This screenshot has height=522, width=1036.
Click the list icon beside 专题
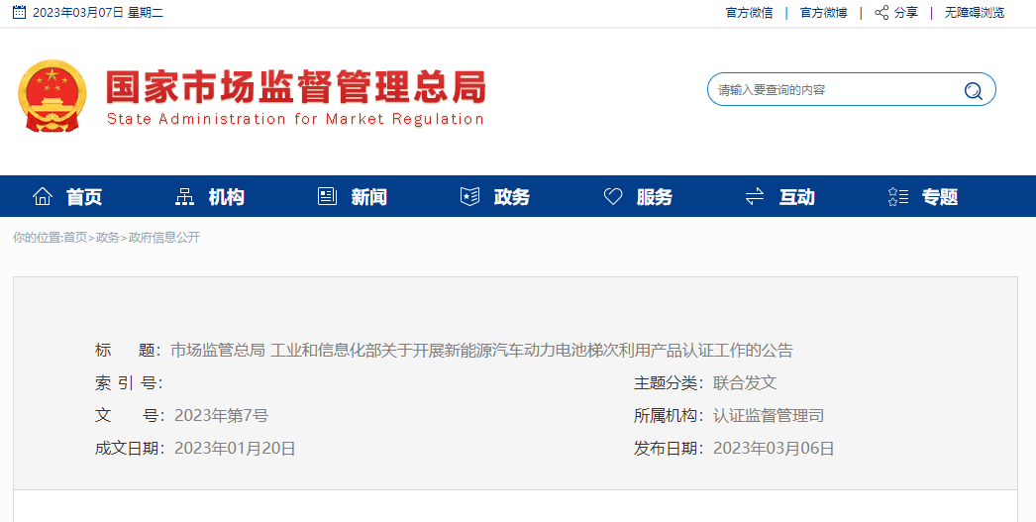click(898, 196)
